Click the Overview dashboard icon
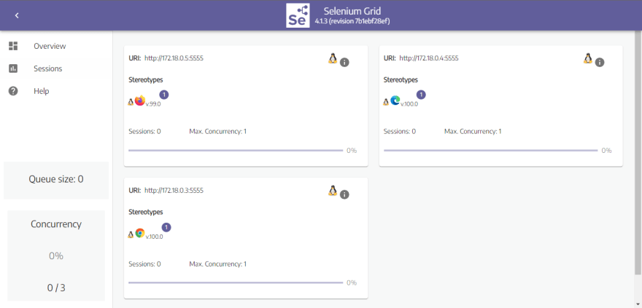The image size is (642, 308). pos(13,46)
